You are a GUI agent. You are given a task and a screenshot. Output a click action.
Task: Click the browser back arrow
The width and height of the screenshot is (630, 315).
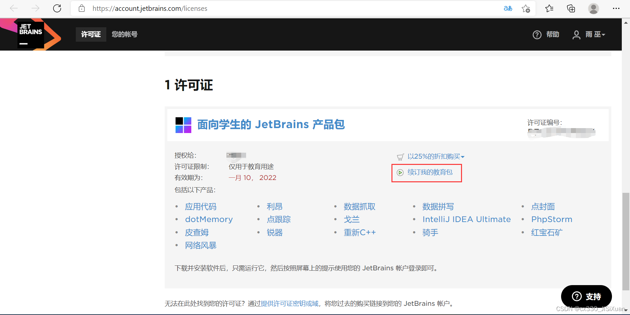coord(14,8)
